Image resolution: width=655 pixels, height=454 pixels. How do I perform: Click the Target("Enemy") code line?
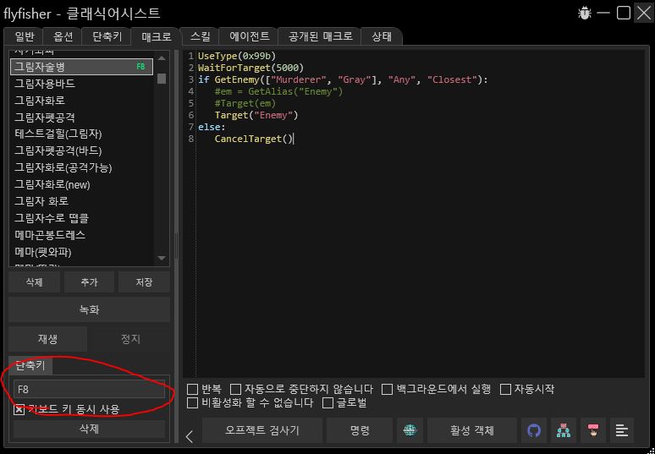[x=256, y=115]
